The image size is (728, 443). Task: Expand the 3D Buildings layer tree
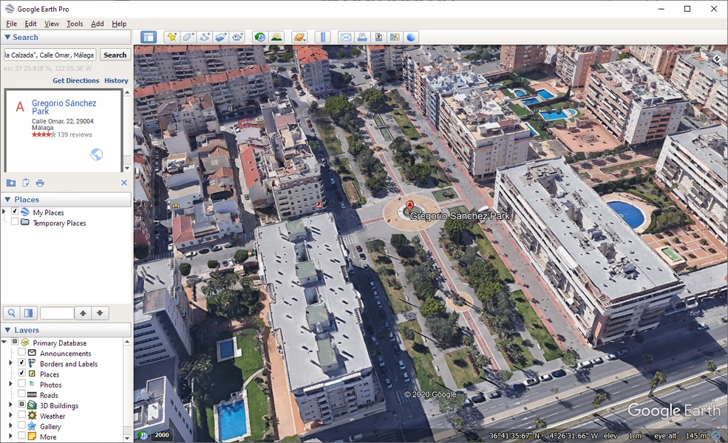(10, 405)
